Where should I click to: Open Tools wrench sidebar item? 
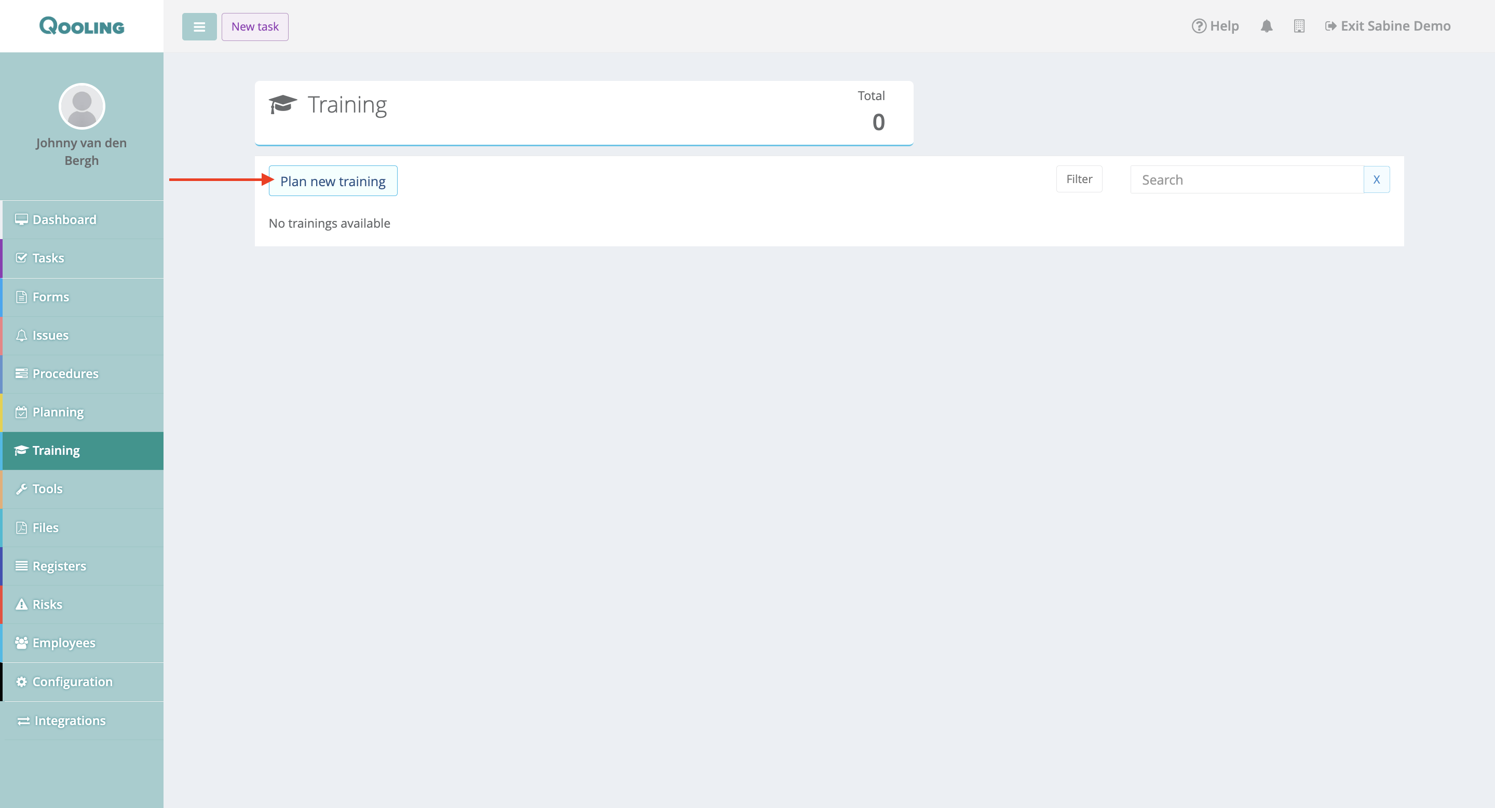(48, 489)
